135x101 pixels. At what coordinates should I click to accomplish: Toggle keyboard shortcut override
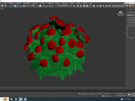40,6
